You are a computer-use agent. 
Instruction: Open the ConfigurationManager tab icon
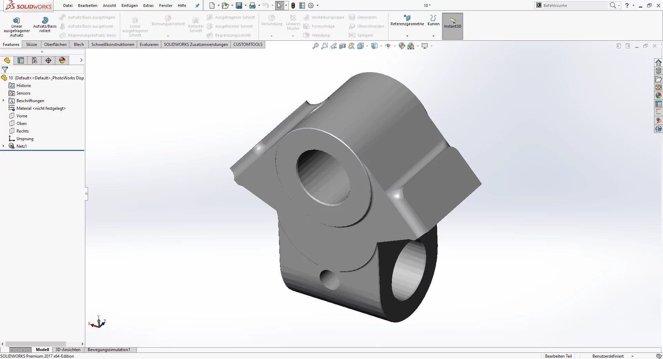(x=35, y=60)
